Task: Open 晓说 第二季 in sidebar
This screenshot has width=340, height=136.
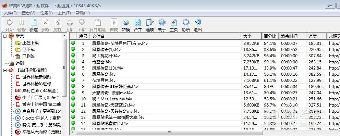Action: [x=41, y=125]
